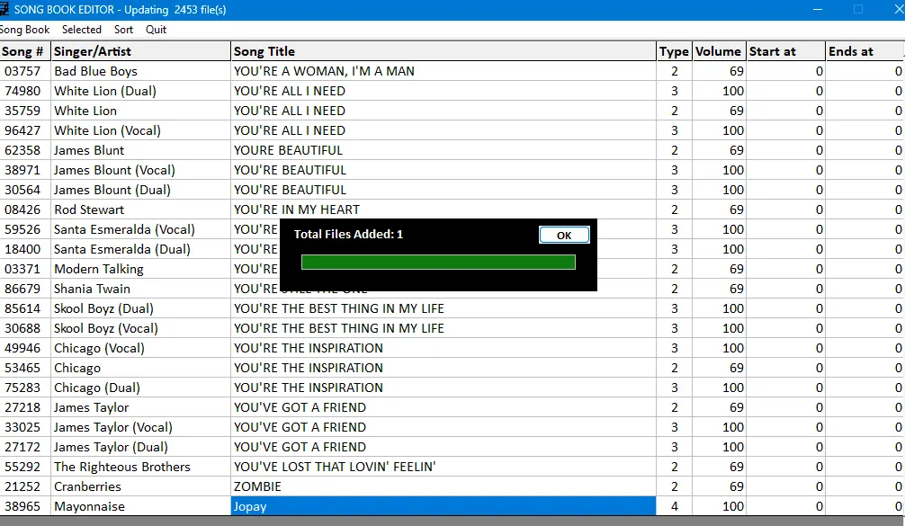Click James Taylor (Dual) artist cell
The image size is (905, 526).
[141, 447]
